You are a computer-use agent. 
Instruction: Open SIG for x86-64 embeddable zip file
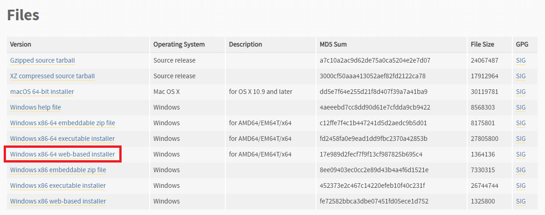tap(521, 123)
